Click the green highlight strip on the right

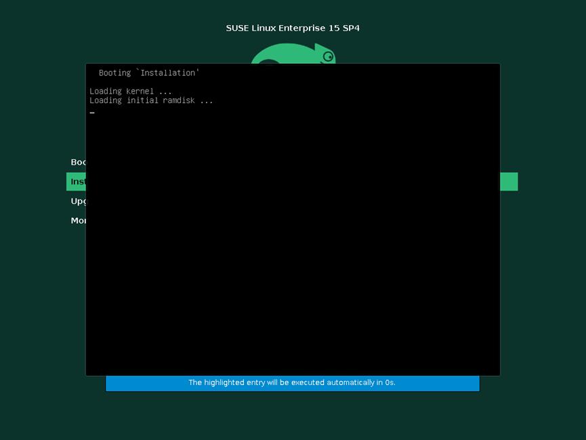click(508, 181)
